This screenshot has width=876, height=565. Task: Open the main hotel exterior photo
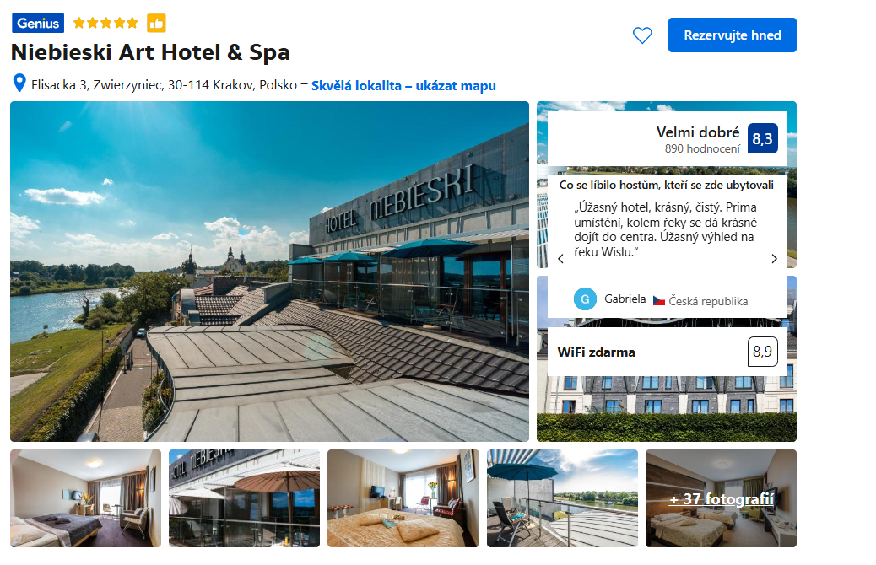[269, 272]
